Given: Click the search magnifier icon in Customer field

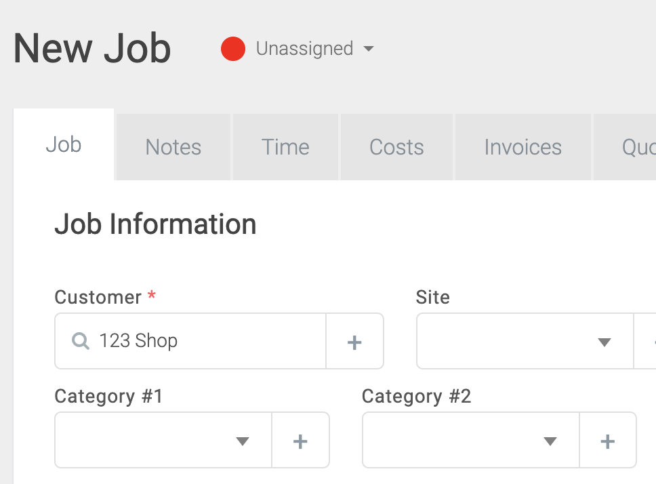Looking at the screenshot, I should pos(81,341).
